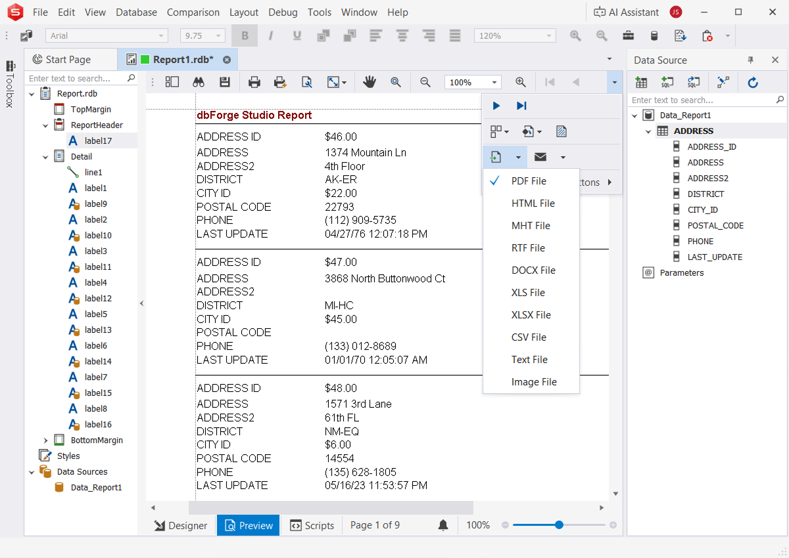Switch to the Scripts view

312,525
